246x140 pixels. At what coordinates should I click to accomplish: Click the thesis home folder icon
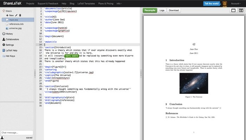pyautogui.click(x=4, y=11)
